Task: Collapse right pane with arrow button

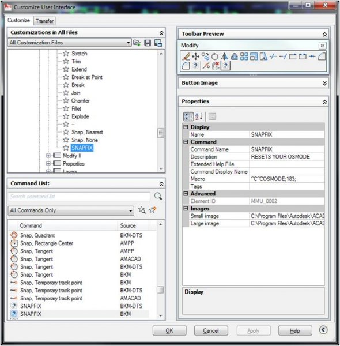Action: 323,330
